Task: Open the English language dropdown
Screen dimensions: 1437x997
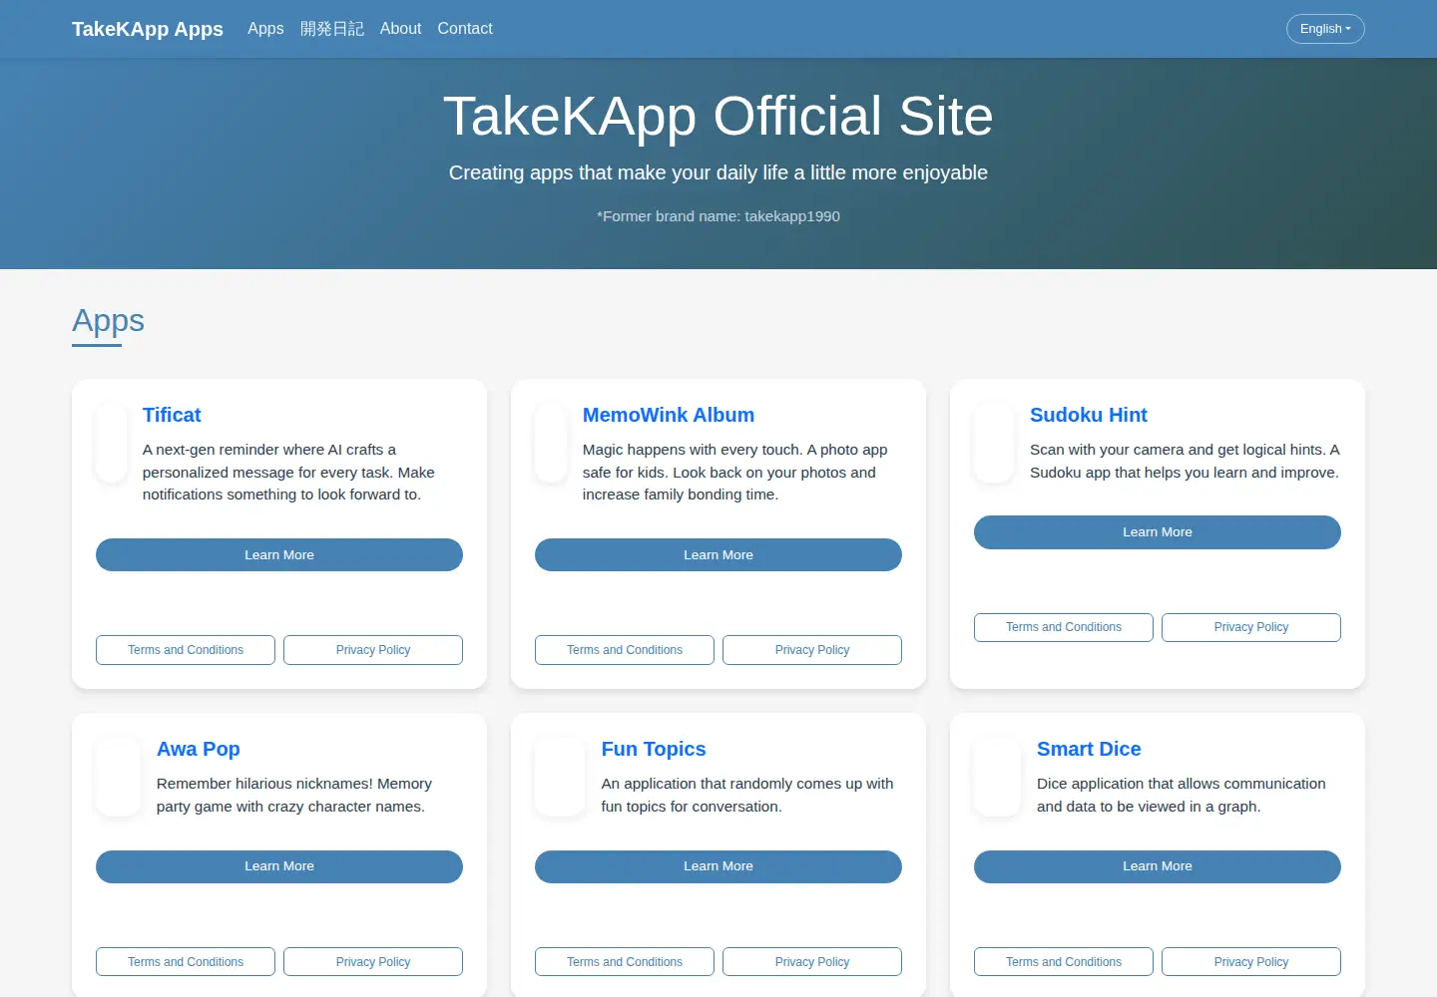Action: coord(1325,29)
